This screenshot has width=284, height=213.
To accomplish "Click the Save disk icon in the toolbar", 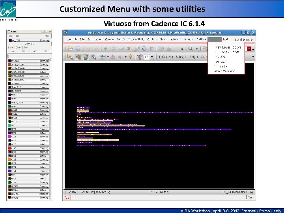I will click(78, 49).
